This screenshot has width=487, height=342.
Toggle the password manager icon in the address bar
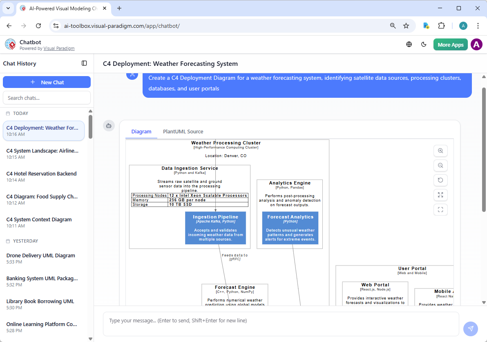coord(426,25)
